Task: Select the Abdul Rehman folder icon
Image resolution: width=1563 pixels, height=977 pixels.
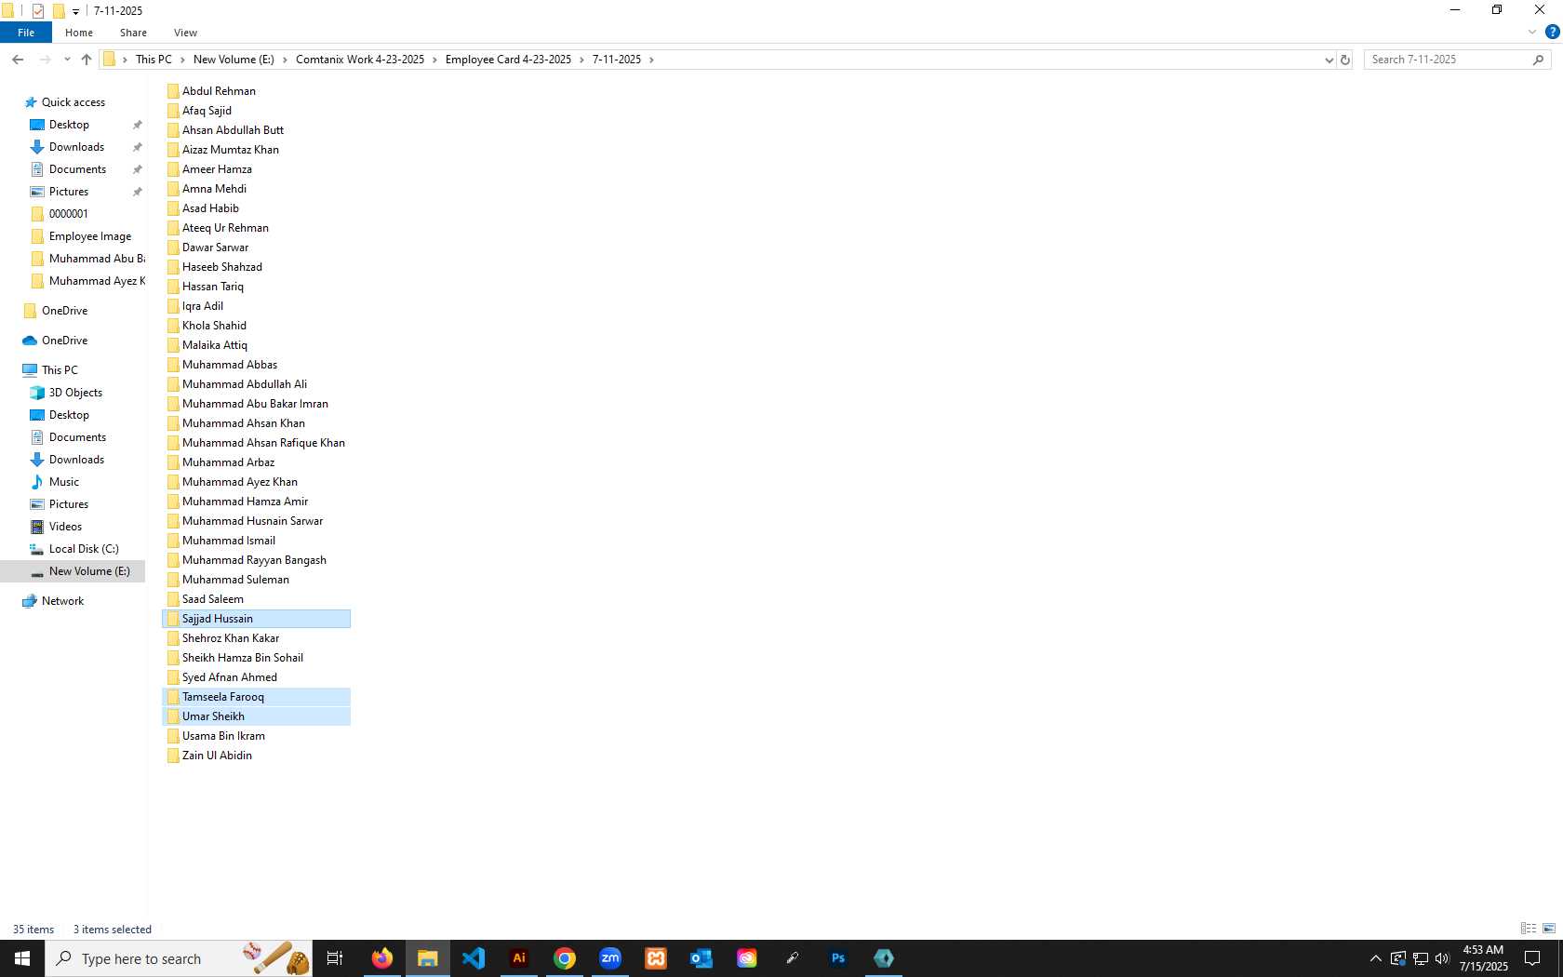Action: [173, 91]
